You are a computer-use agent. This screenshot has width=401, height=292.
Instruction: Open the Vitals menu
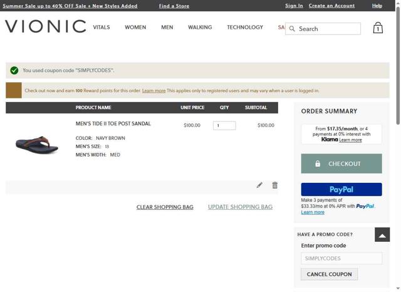pos(102,27)
